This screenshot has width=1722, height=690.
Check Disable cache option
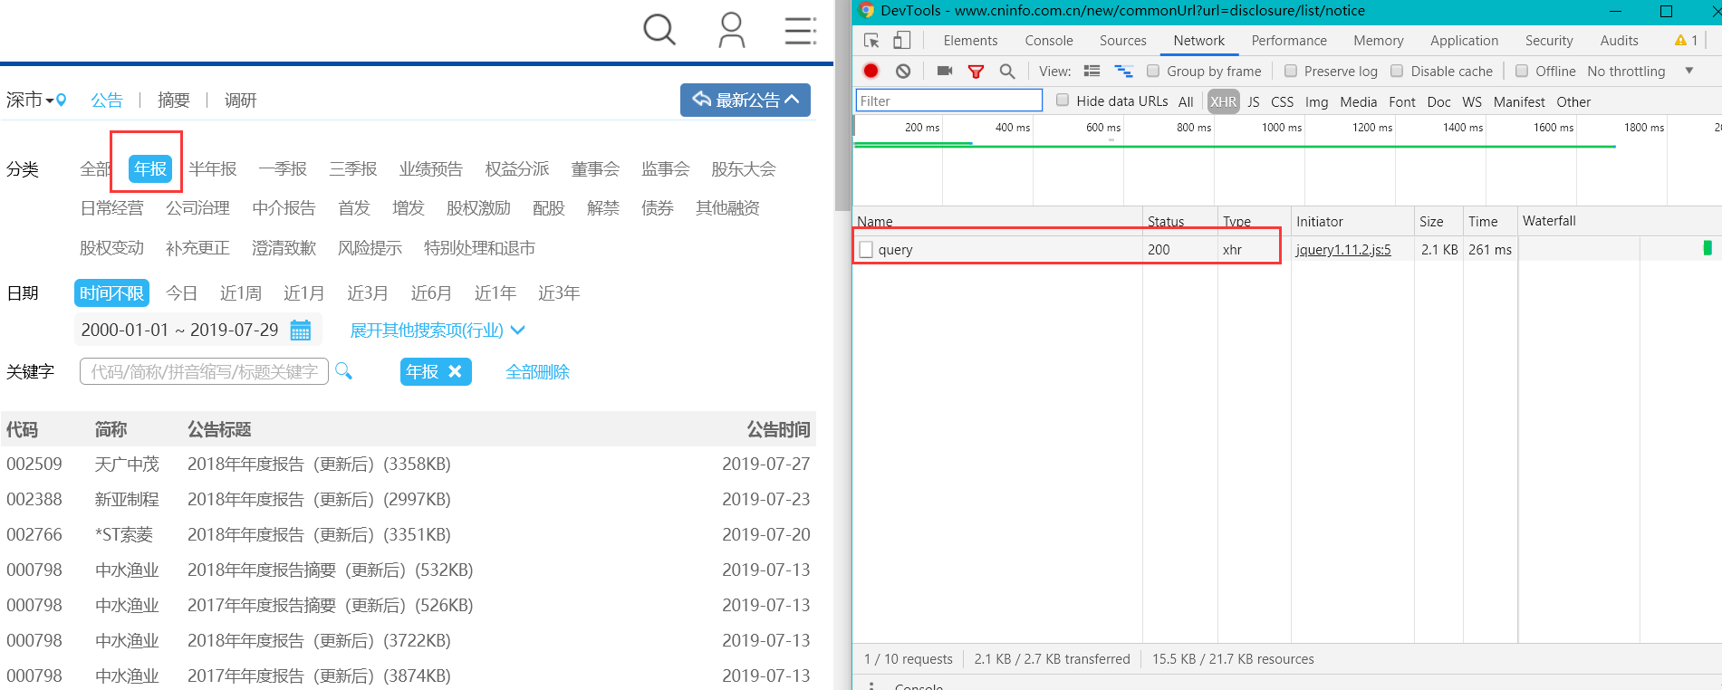[1397, 71]
